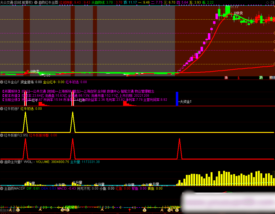The width and height of the screenshot is (275, 214).
Task: Click the red up-arrow in MACD panel
Action: pos(130,210)
